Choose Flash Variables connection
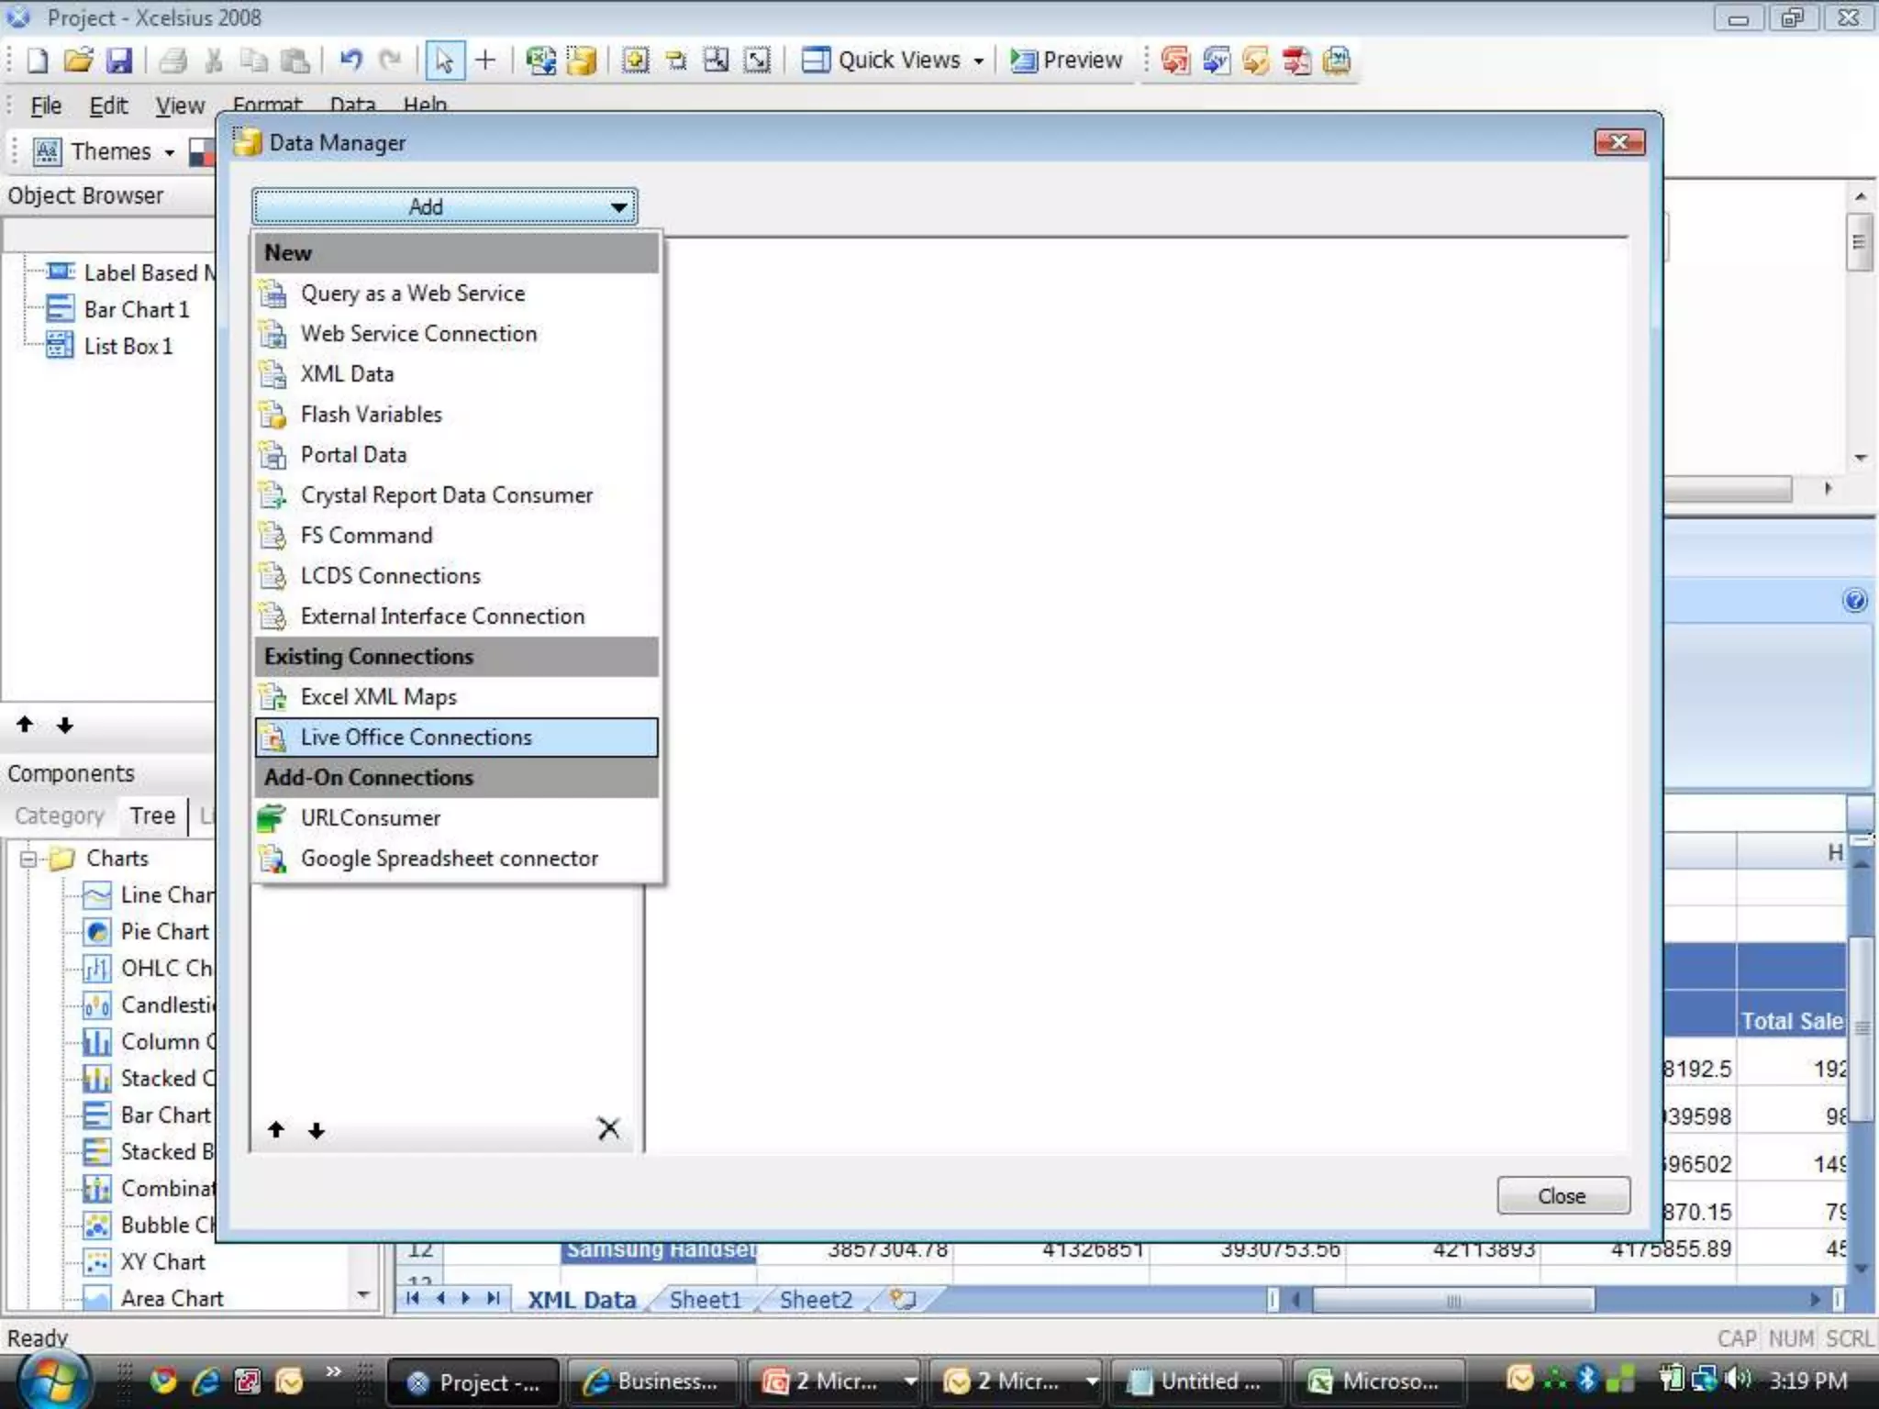1879x1409 pixels. click(x=457, y=415)
